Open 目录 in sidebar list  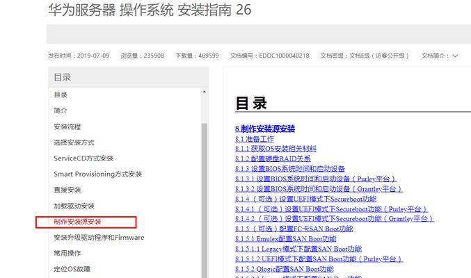coord(61,95)
